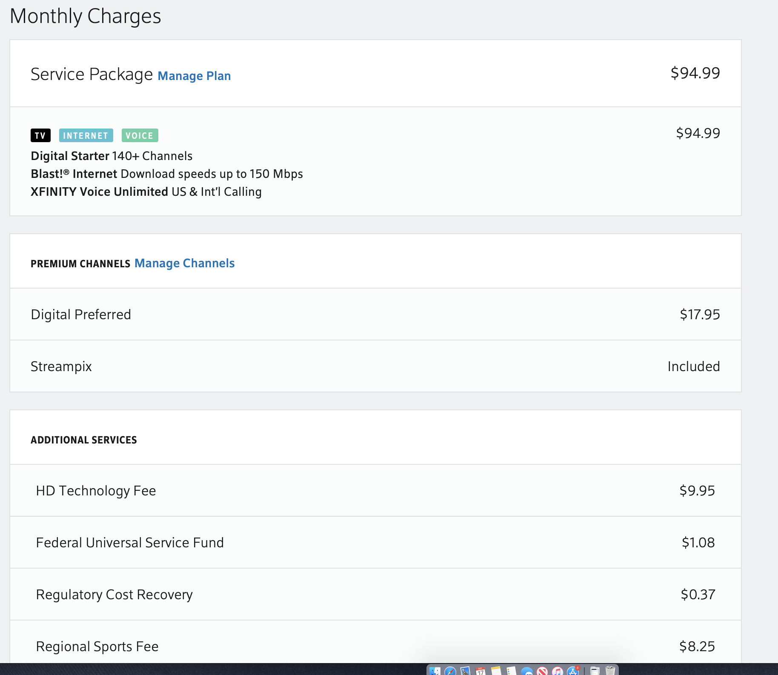Image resolution: width=778 pixels, height=675 pixels.
Task: Select Federal Universal Service Fund label
Action: tap(130, 543)
